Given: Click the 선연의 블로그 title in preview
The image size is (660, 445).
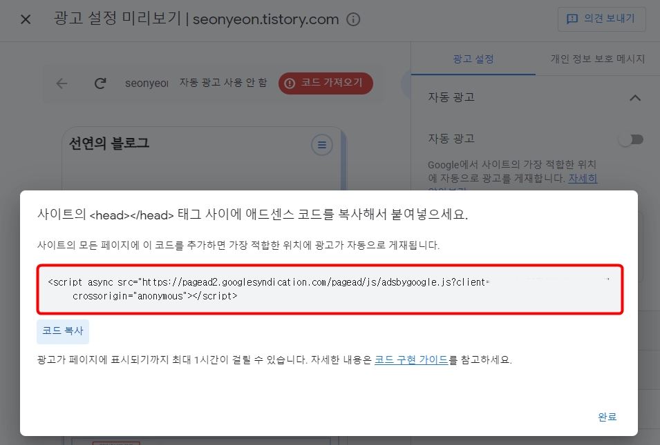Looking at the screenshot, I should (109, 144).
